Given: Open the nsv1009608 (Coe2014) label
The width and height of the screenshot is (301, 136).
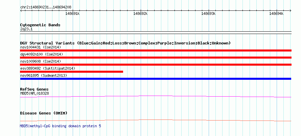Looking at the screenshot, I should point(41,61).
